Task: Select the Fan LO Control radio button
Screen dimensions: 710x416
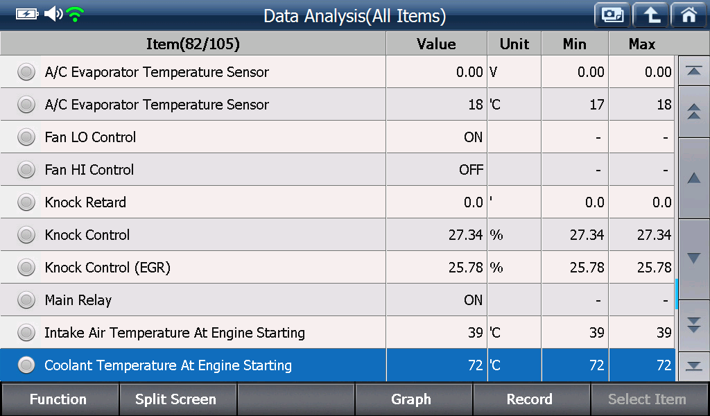Action: [26, 137]
